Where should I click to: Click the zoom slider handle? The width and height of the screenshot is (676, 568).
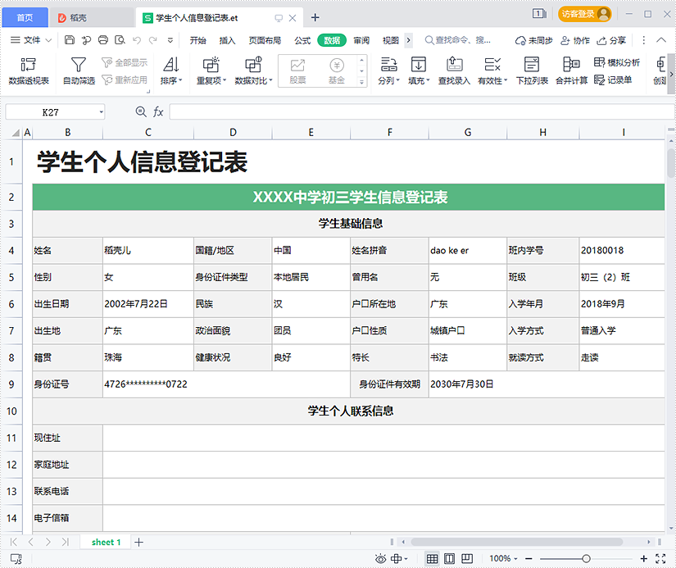click(586, 559)
